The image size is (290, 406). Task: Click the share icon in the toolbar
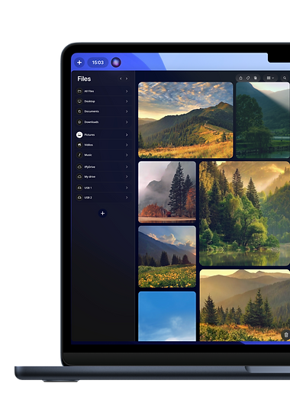click(x=241, y=78)
